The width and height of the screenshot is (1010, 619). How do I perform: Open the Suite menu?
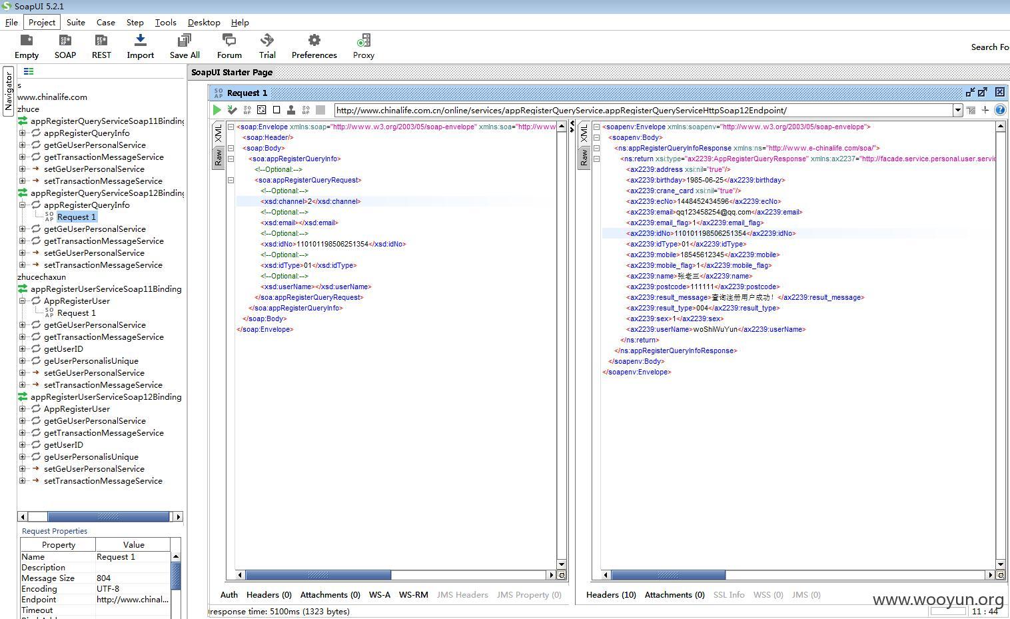point(76,22)
